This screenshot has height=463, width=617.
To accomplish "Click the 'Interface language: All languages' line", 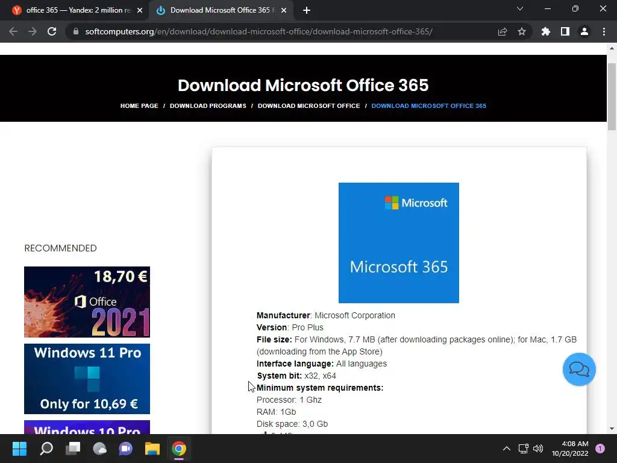I will tap(322, 364).
